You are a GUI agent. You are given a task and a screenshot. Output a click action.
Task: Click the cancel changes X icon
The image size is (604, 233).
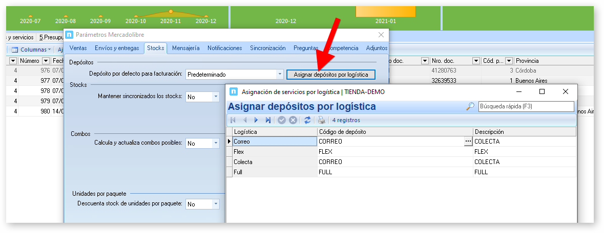click(x=293, y=120)
